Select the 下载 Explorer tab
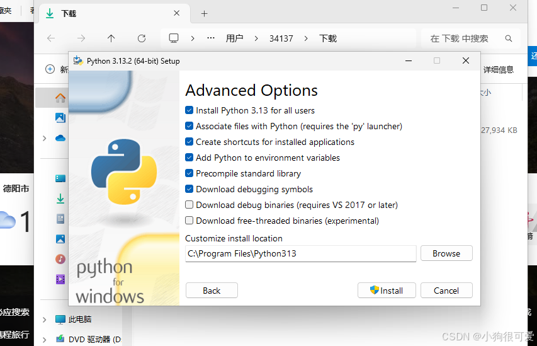The image size is (537, 346). 113,13
